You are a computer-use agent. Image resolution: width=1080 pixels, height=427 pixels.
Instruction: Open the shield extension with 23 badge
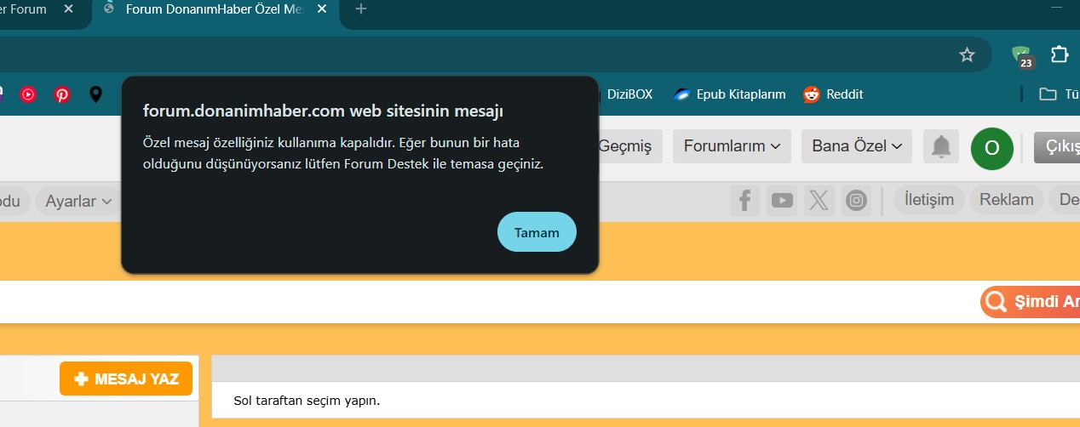point(1020,55)
